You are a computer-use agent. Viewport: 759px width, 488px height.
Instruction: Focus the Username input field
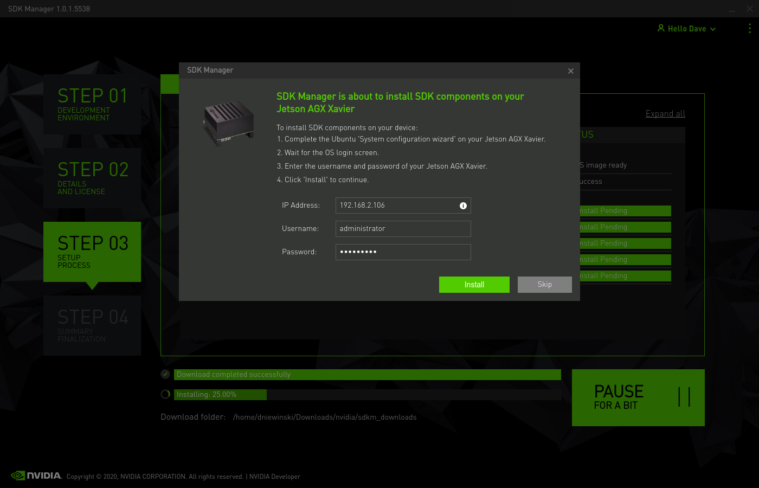point(403,229)
